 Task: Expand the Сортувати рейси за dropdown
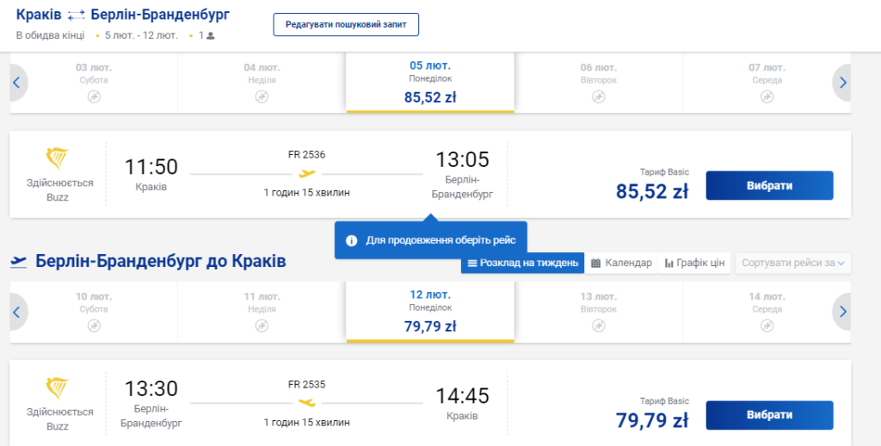(792, 263)
